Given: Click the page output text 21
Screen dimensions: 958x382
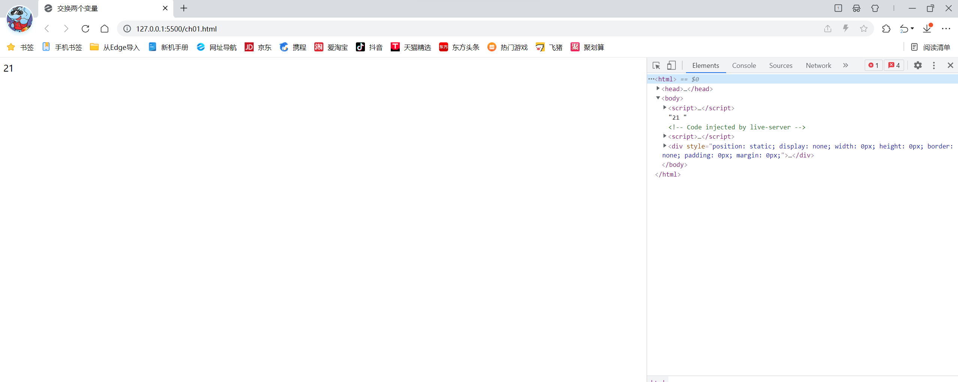Looking at the screenshot, I should click(x=8, y=68).
